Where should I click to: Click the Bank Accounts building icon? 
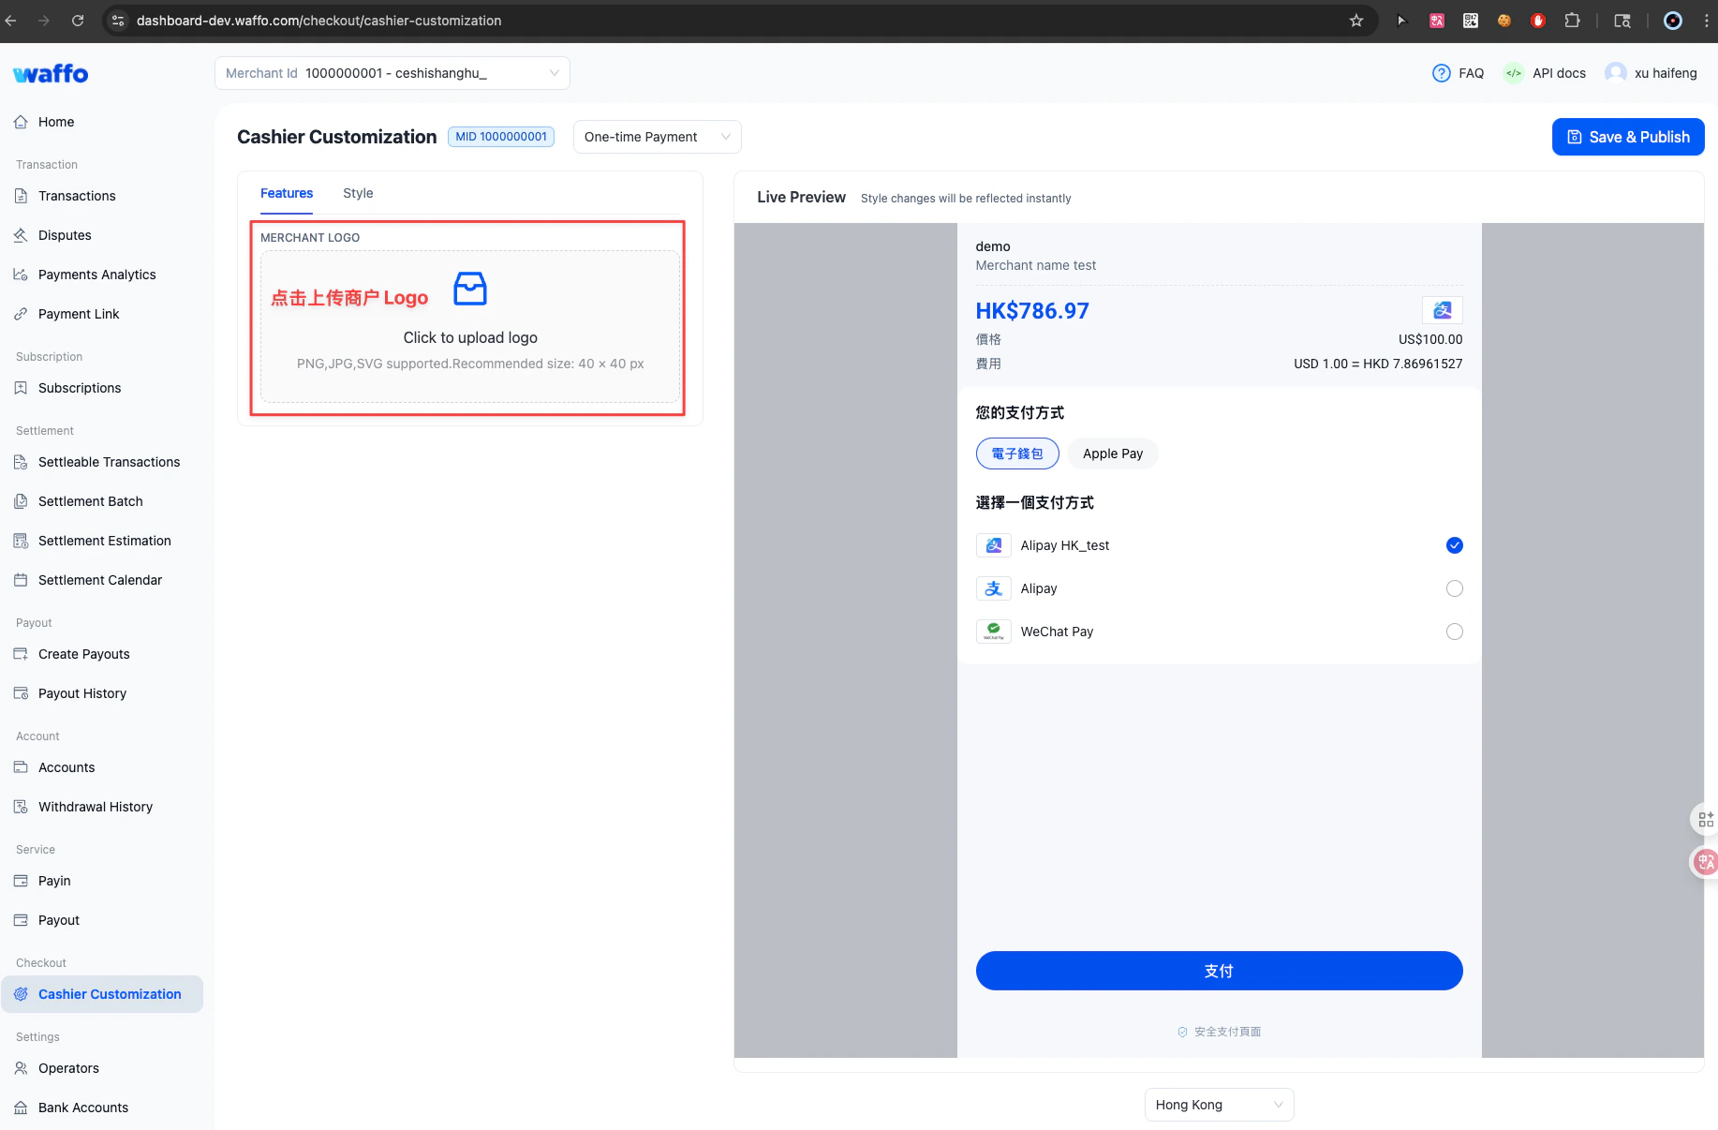click(x=21, y=1108)
